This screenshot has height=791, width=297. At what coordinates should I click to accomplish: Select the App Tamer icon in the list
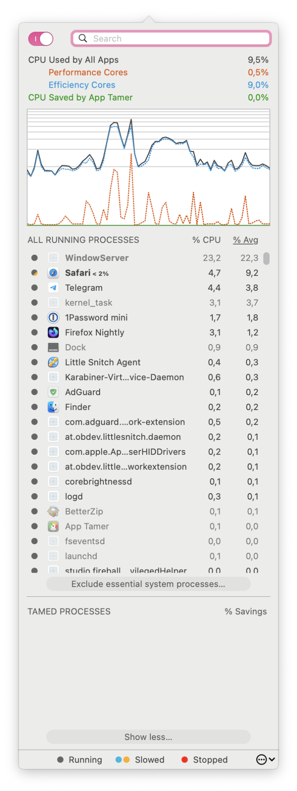click(x=53, y=526)
